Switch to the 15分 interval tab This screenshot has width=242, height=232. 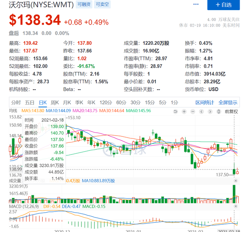click(150, 102)
